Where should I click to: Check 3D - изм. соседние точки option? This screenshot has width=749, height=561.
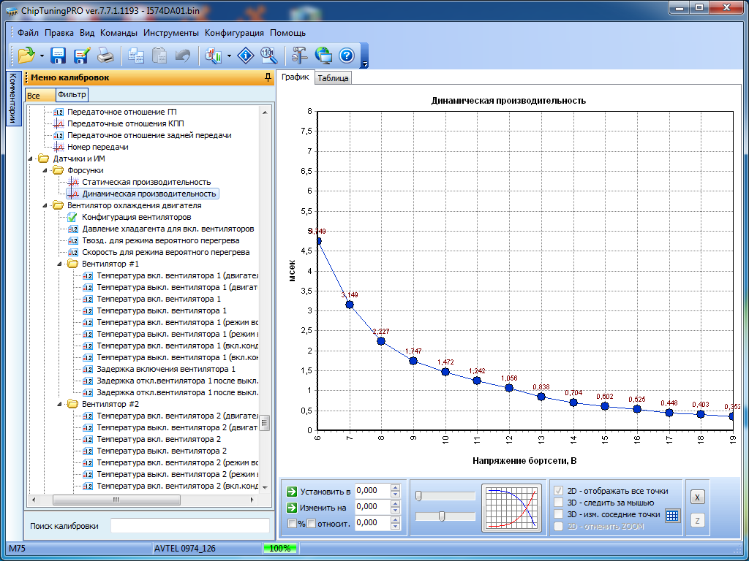pos(560,514)
